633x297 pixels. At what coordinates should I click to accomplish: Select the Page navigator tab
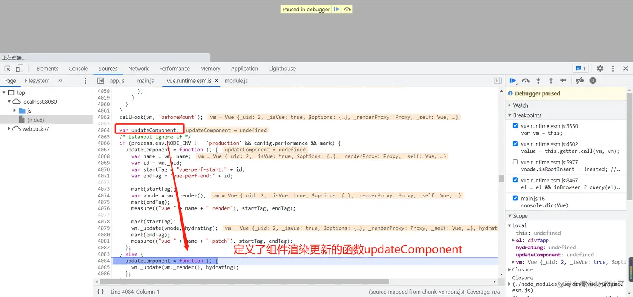click(x=10, y=81)
